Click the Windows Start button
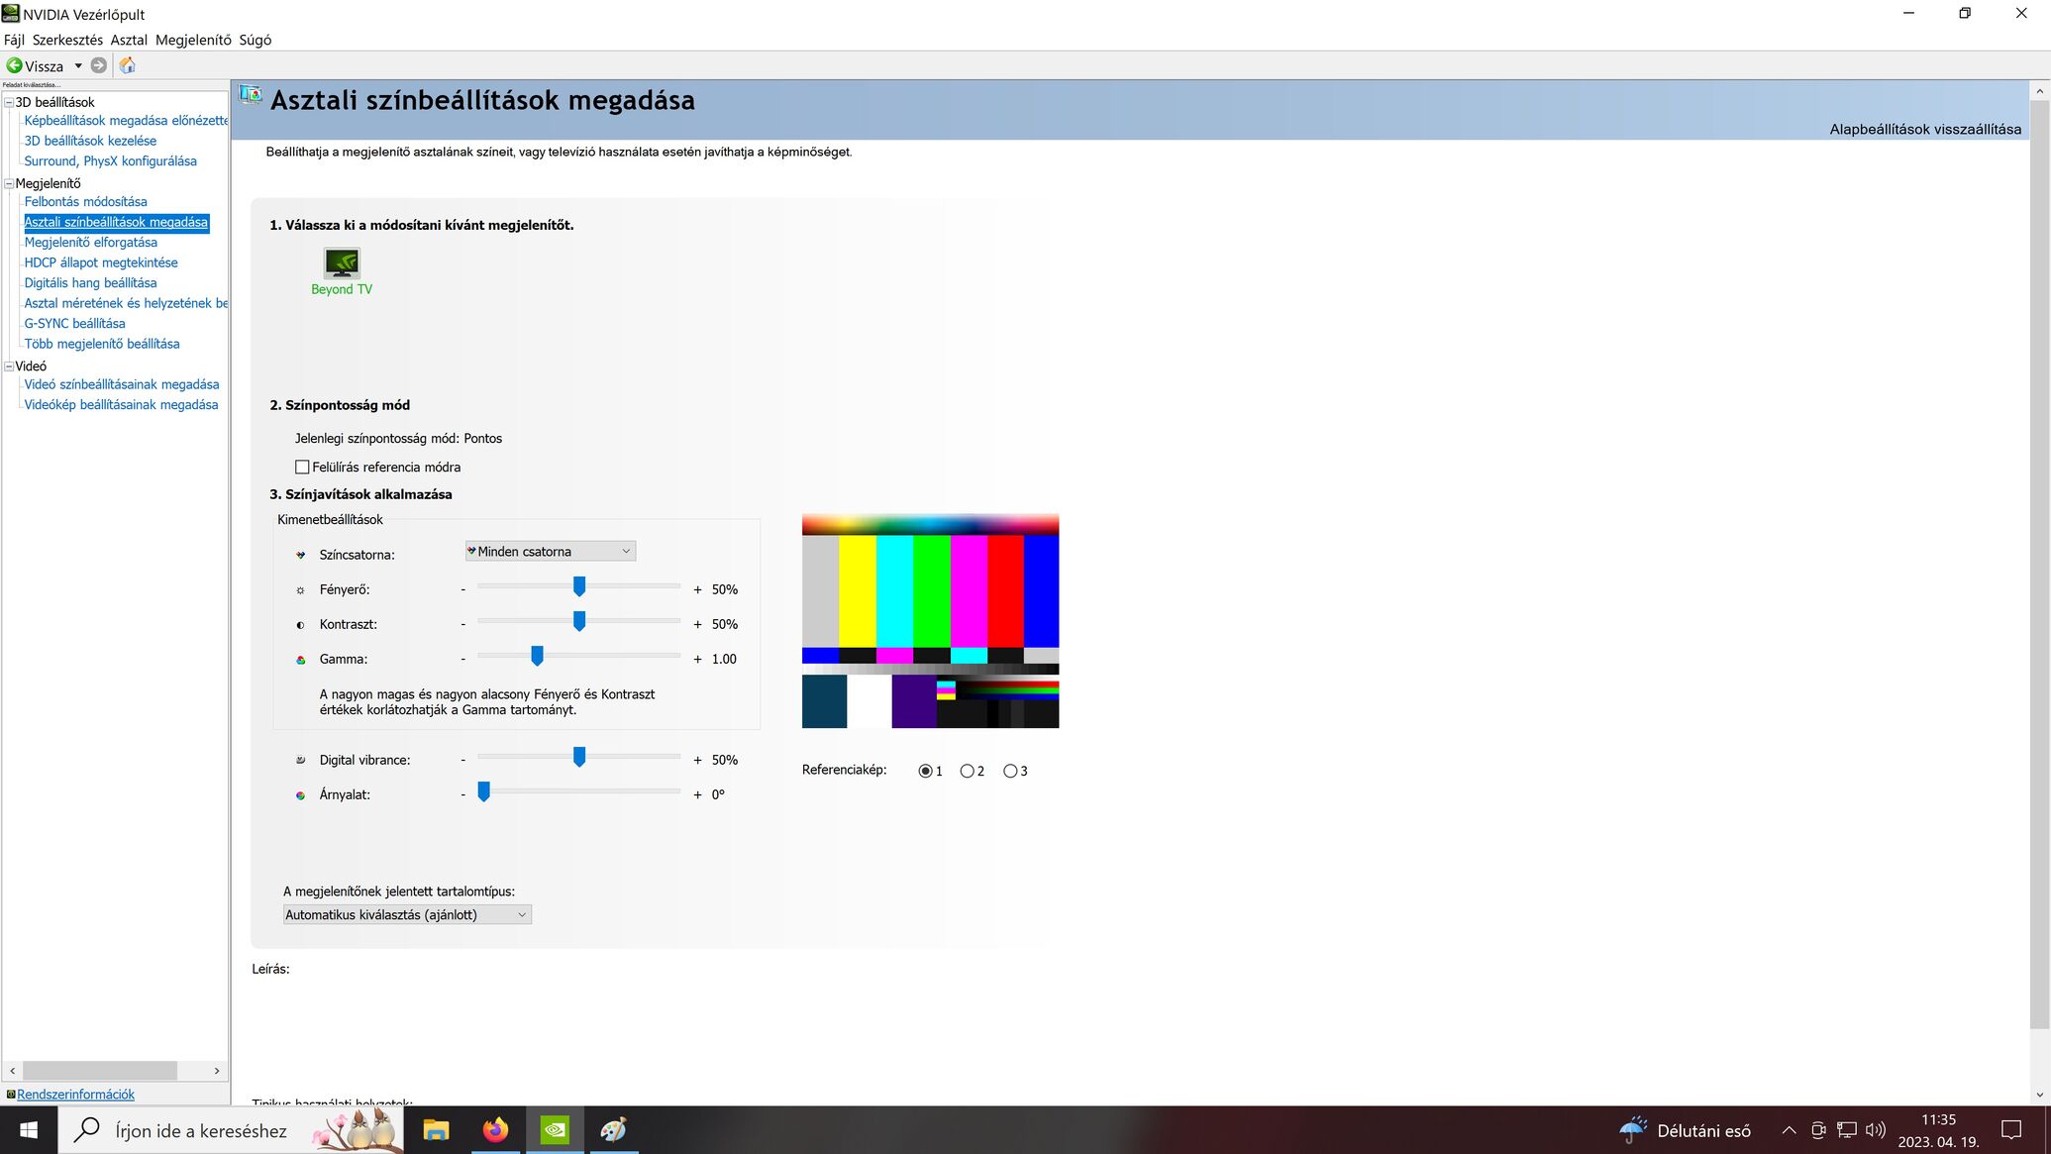2051x1154 pixels. pyautogui.click(x=29, y=1130)
